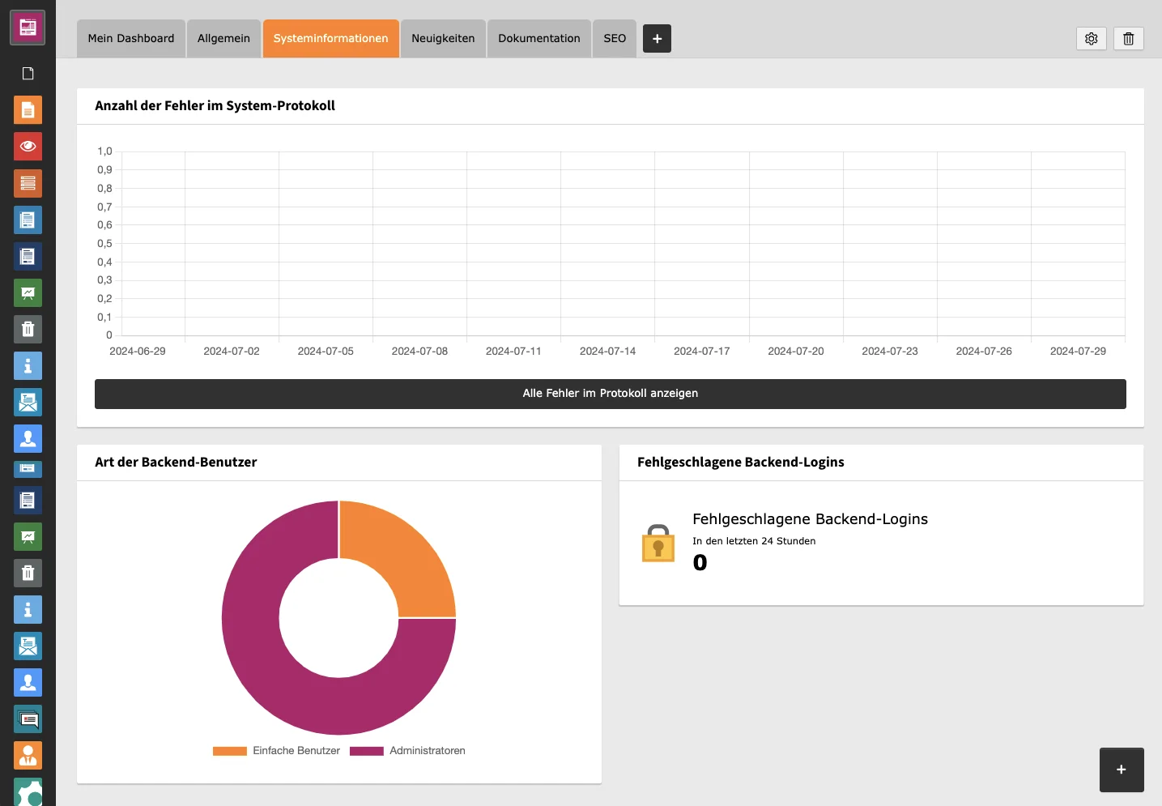Viewport: 1162px width, 806px height.
Task: Open the speech-bubble comments module icon
Action: pos(28,719)
